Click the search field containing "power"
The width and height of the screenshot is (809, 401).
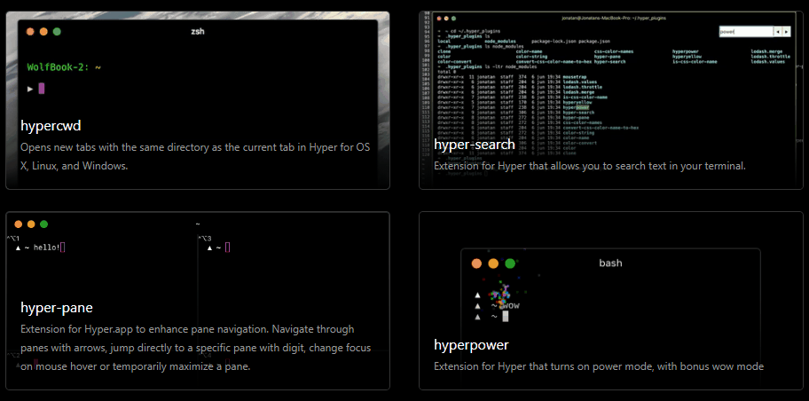pyautogui.click(x=746, y=31)
